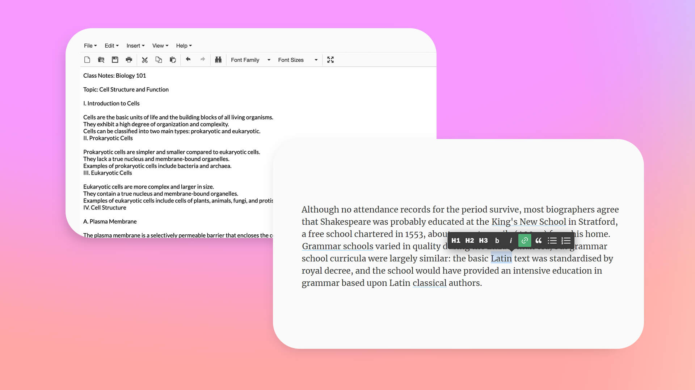Click the Paste clipboard icon
Viewport: 695px width, 390px height.
point(173,60)
